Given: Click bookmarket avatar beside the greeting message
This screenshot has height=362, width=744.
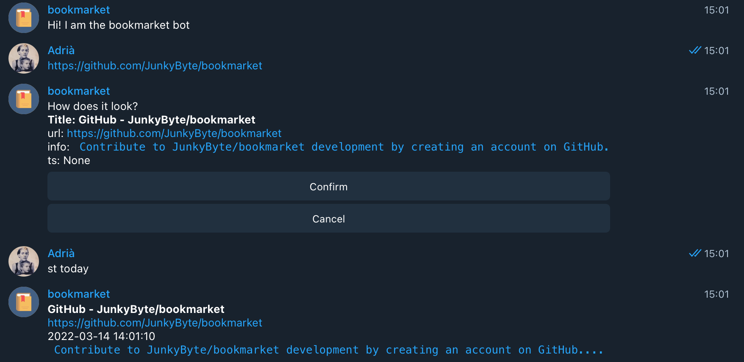Looking at the screenshot, I should (24, 18).
